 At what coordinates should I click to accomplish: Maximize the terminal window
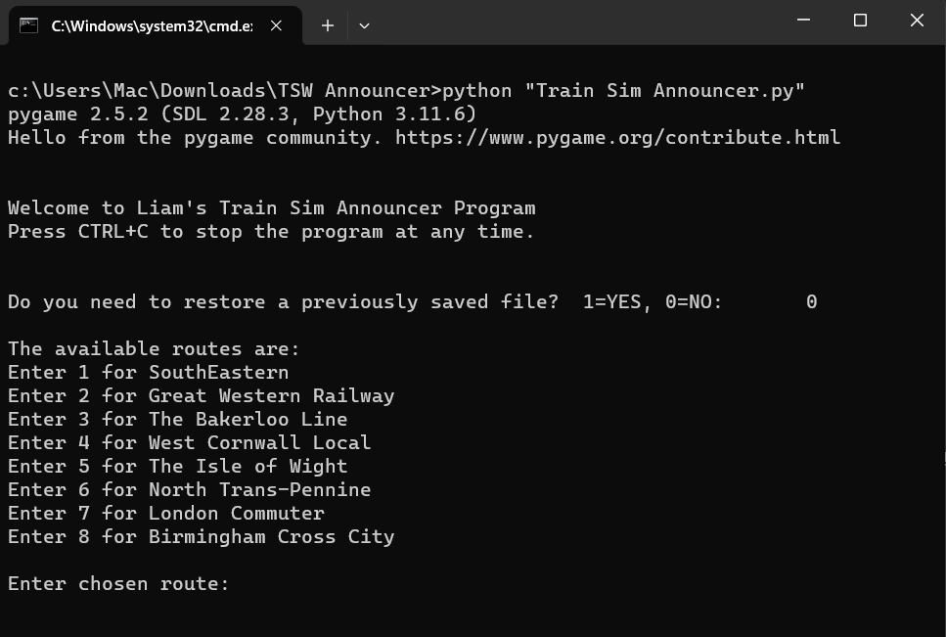(860, 21)
